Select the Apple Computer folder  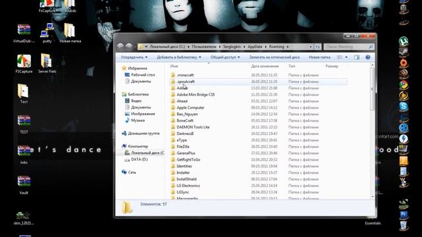tap(258, 107)
